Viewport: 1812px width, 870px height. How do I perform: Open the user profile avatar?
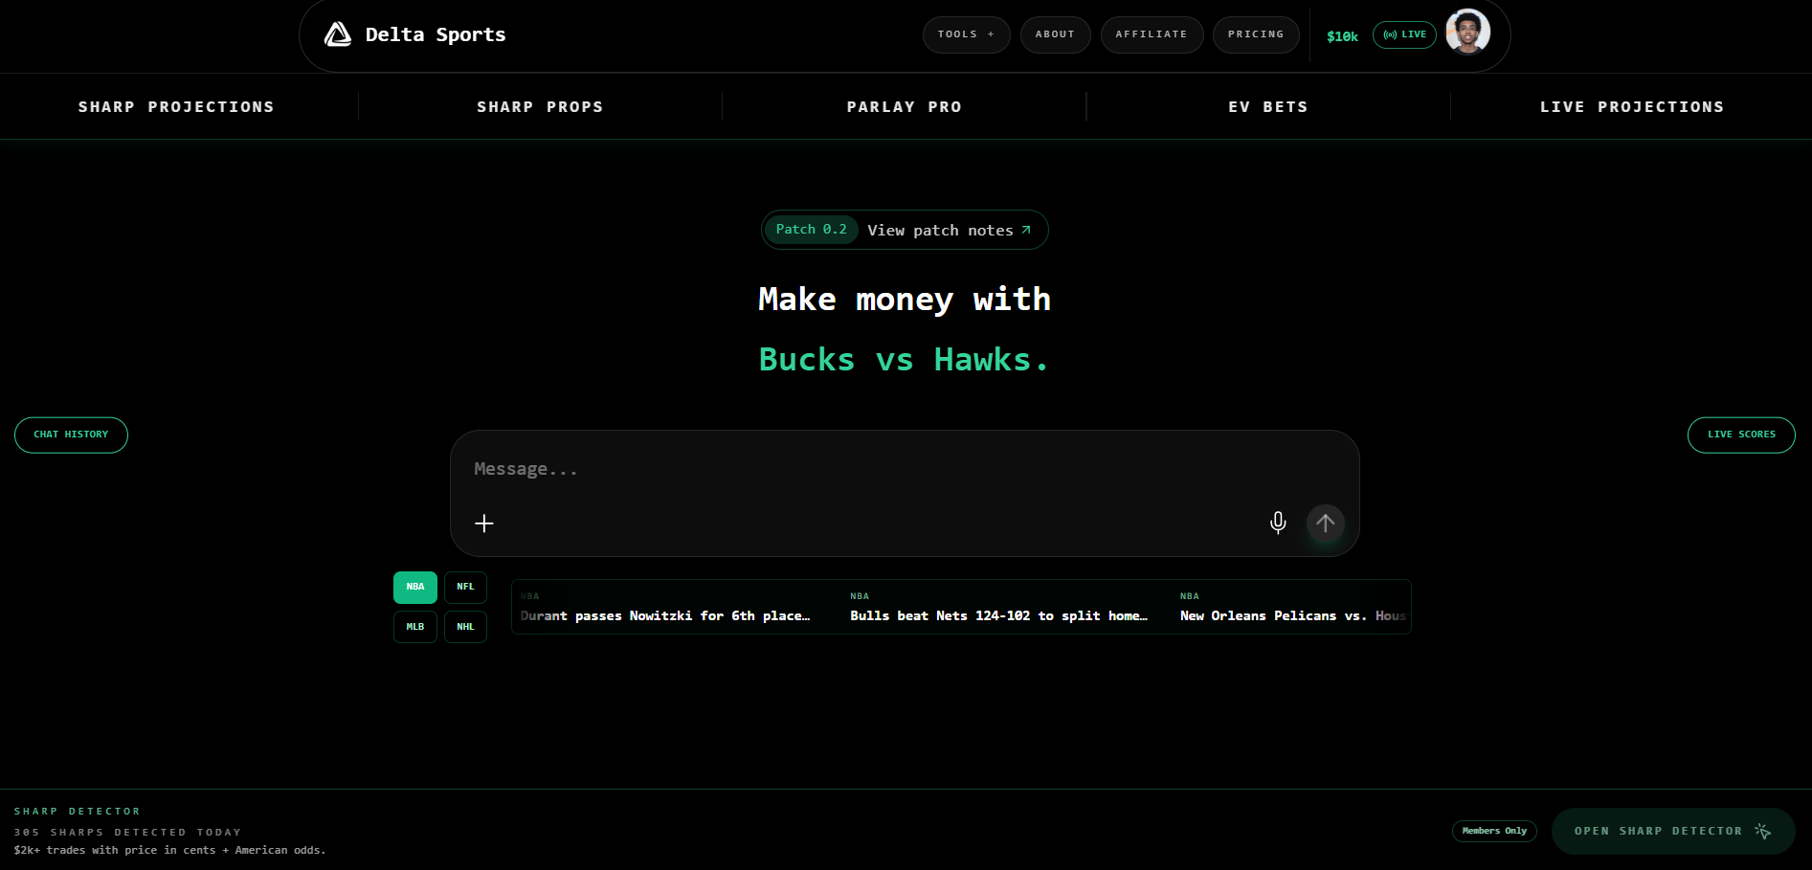coord(1467,33)
